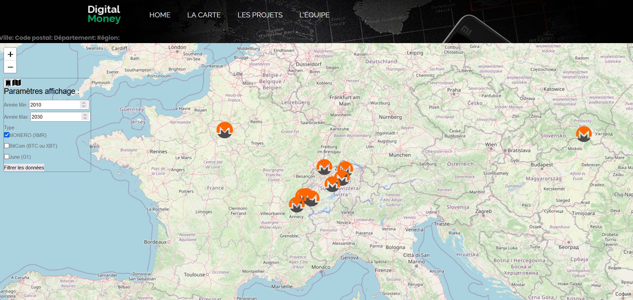Image resolution: width=633 pixels, height=300 pixels.
Task: Click the Année Min spinner arrows
Action: pos(84,105)
